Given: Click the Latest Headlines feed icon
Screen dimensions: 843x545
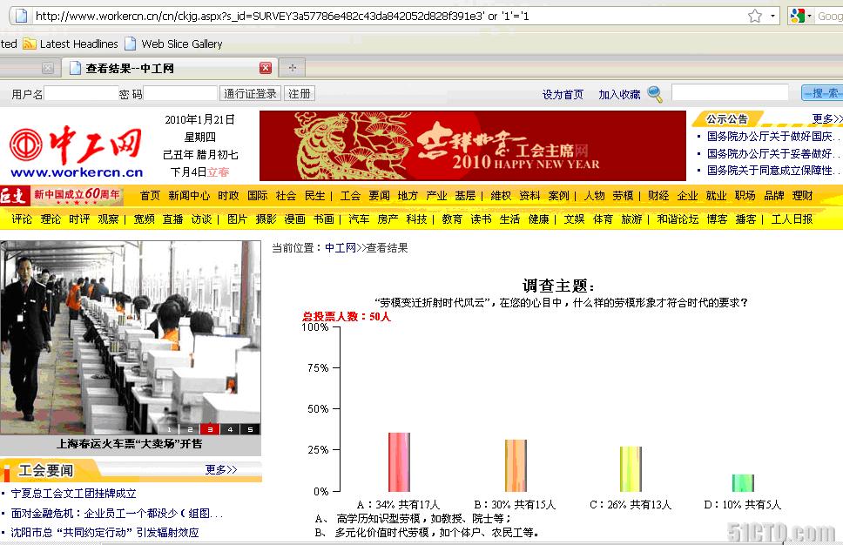Looking at the screenshot, I should [30, 44].
